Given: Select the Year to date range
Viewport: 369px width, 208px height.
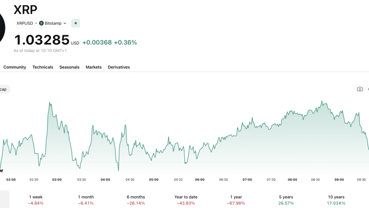Looking at the screenshot, I should tap(186, 200).
